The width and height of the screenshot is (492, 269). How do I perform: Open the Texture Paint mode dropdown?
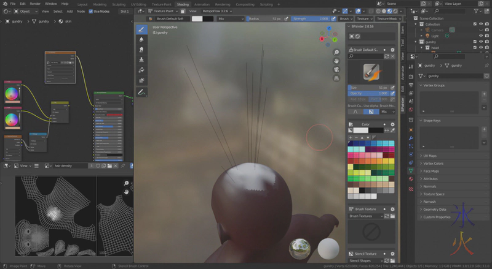[x=163, y=11]
